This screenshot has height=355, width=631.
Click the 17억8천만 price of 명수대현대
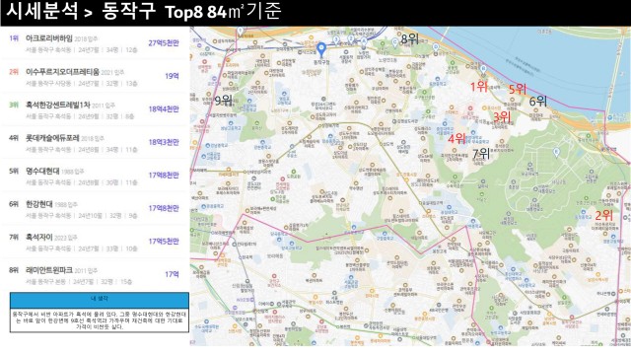pos(164,176)
